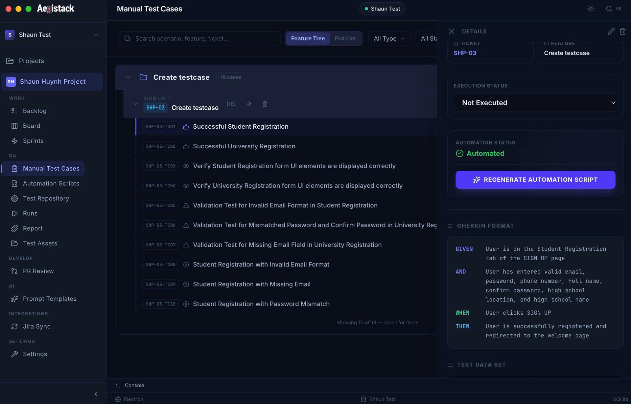631x404 pixels.
Task: Click eye icon on SHP-03-TC04 row
Action: coord(186,186)
